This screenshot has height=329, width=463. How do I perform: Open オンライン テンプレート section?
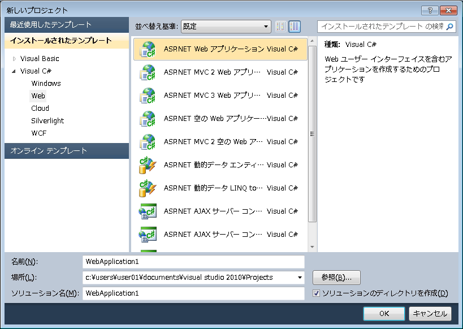click(67, 151)
